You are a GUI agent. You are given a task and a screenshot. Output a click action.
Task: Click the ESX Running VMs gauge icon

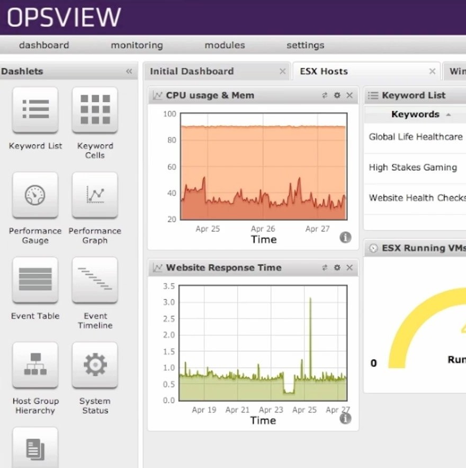tap(373, 248)
